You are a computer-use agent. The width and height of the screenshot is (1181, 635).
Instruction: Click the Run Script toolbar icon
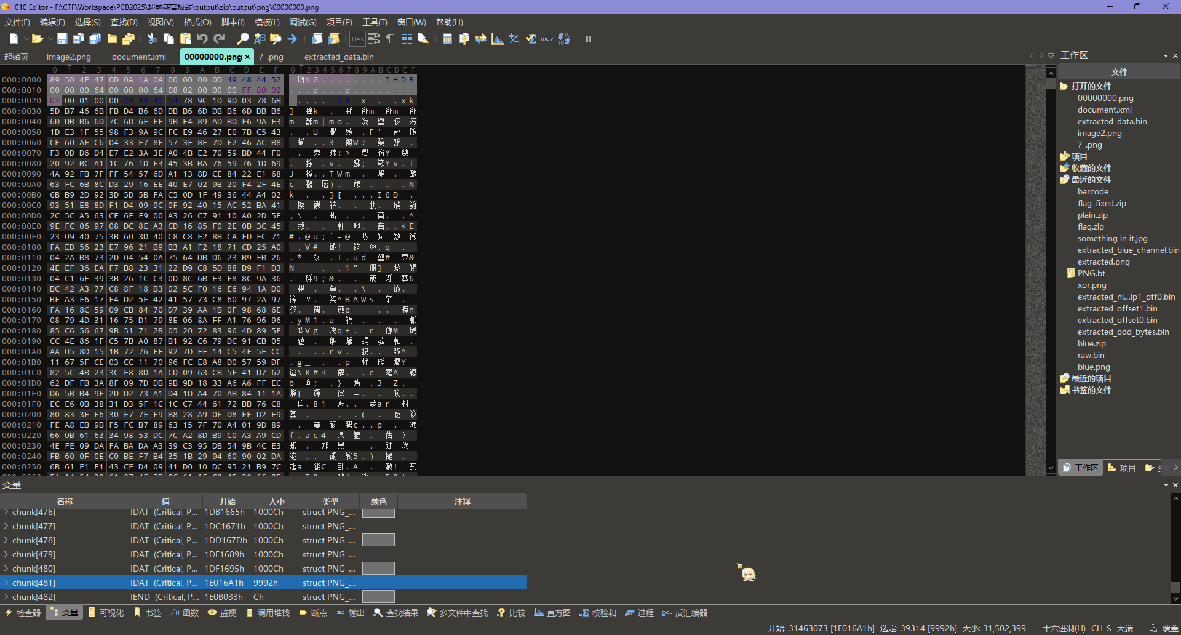[x=317, y=39]
